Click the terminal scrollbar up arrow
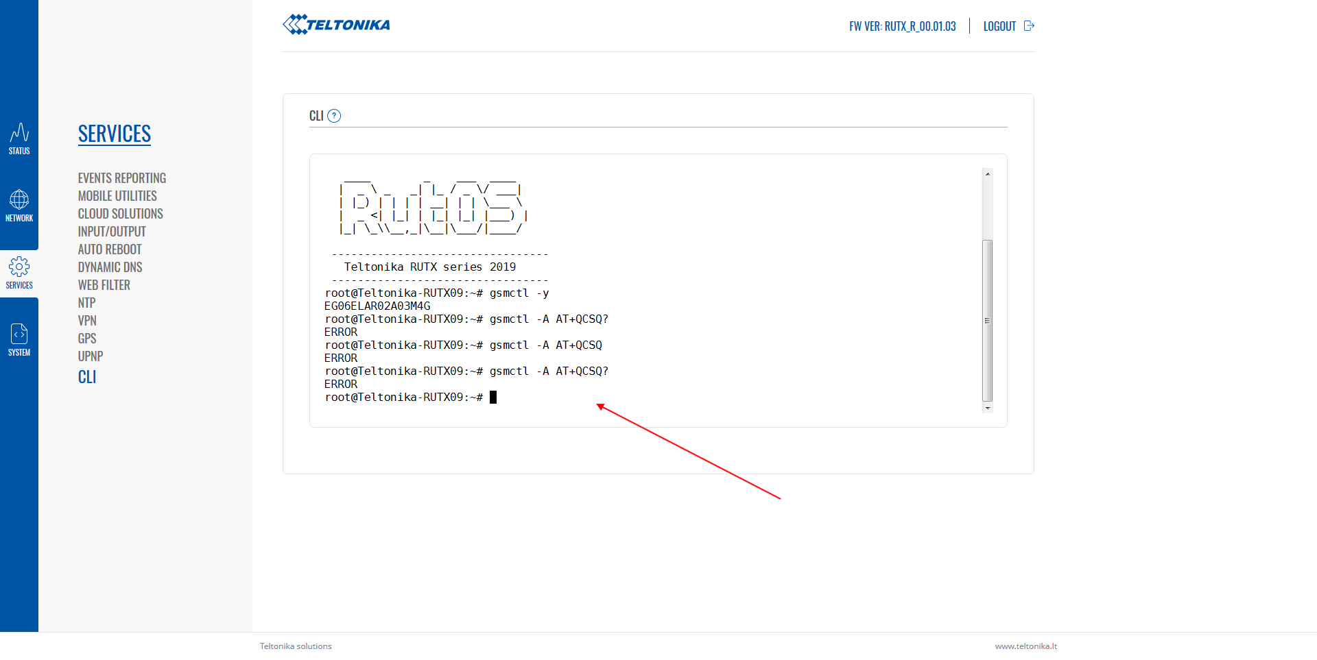 coord(988,174)
